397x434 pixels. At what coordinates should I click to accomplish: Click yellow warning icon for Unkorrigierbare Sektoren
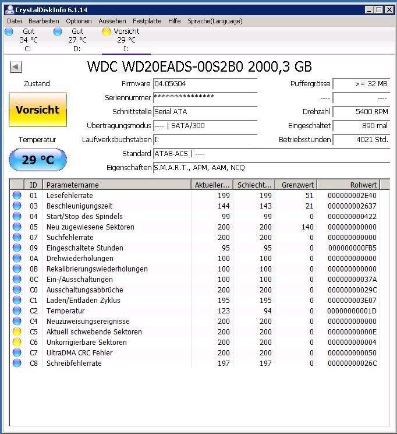[17, 342]
